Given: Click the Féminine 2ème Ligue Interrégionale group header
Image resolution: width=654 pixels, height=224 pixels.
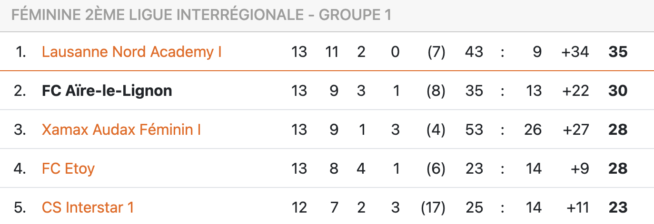Looking at the screenshot, I should (201, 15).
